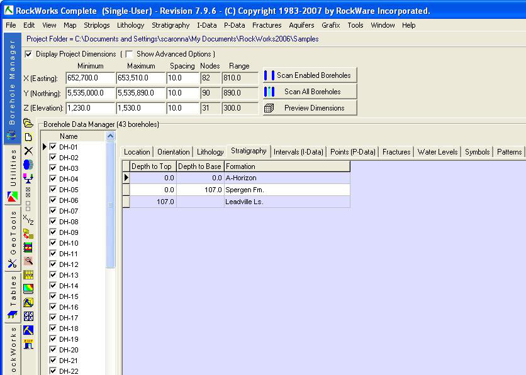Click the Depth to Base column header
This screenshot has height=375, width=526.
[200, 166]
